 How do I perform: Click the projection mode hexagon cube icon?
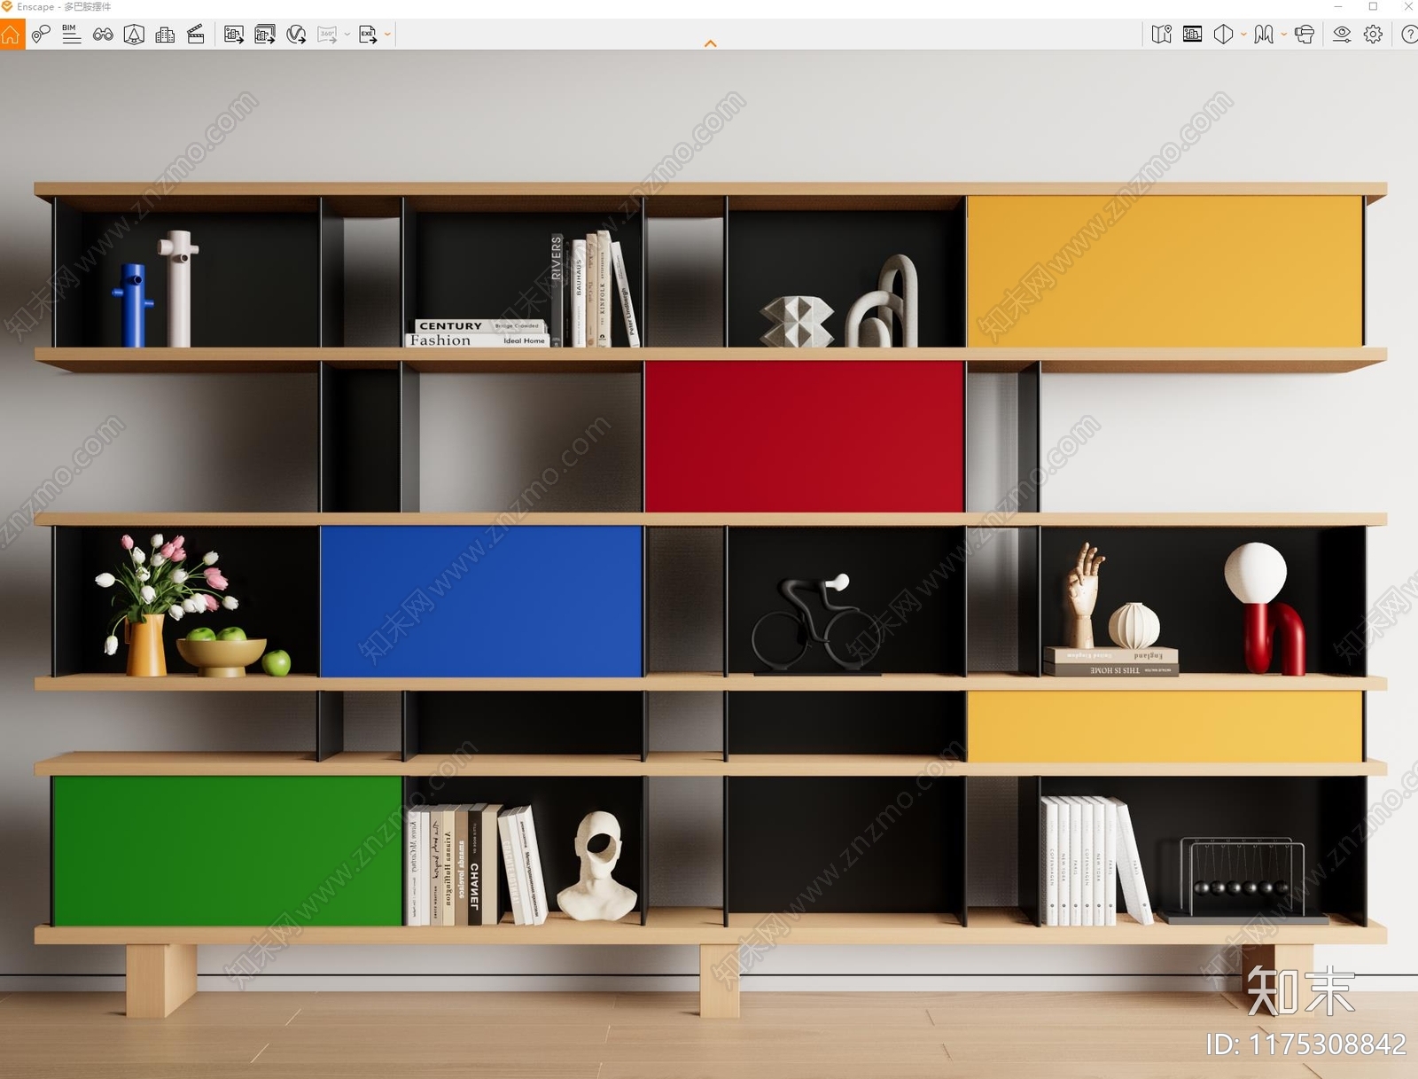[x=1223, y=35]
